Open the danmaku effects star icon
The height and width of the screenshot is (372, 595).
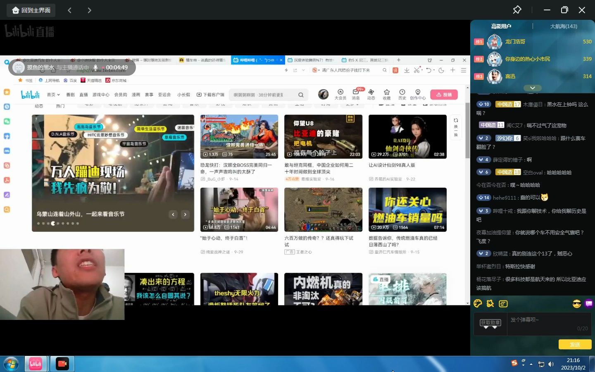coord(490,304)
